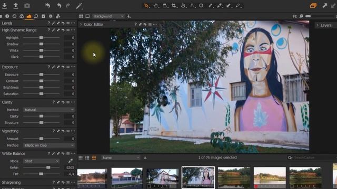Open the Vignetting presets menu

(x=68, y=131)
